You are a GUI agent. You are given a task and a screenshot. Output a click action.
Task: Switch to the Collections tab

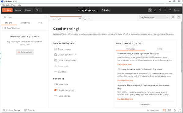pos(25,23)
